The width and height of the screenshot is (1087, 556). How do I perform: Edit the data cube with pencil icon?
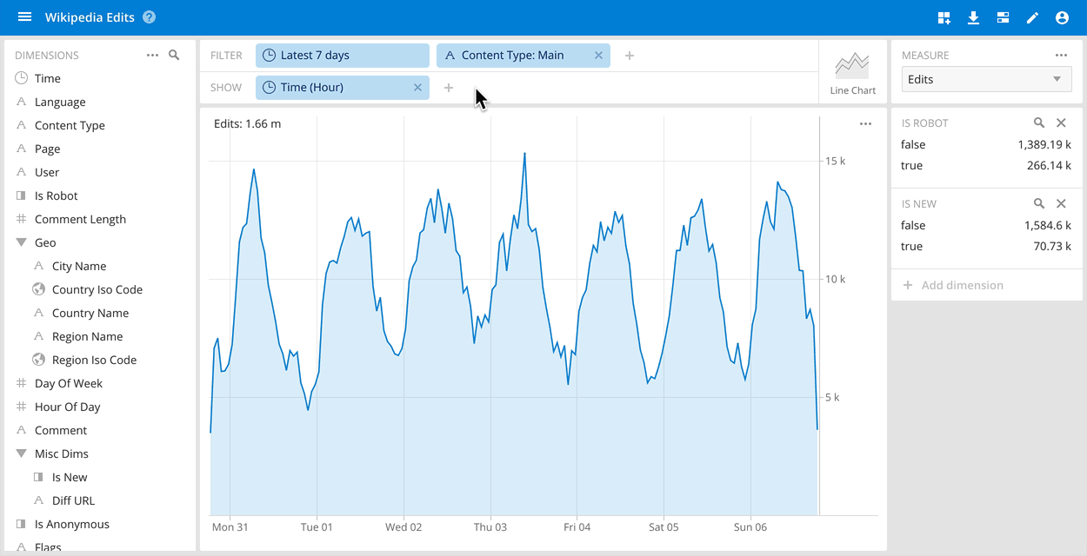1032,17
